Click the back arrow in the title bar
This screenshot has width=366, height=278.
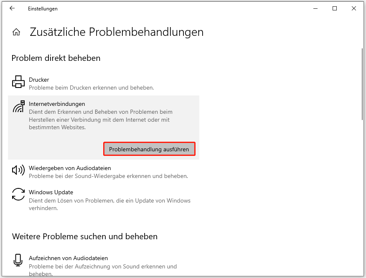point(12,8)
